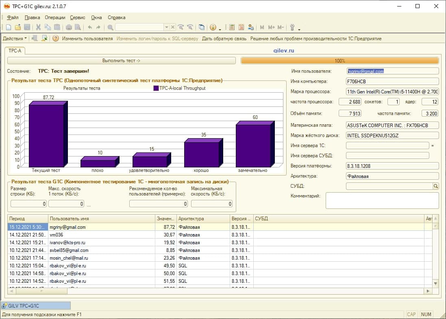
Task: Click the ellipsis next to Макс. скорость field
Action: pos(89,205)
